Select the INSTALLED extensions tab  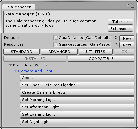pyautogui.click(x=35, y=59)
